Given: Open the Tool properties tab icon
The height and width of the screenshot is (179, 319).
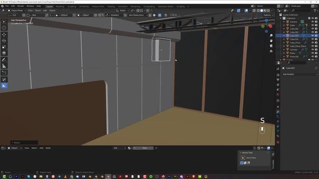Looking at the screenshot, I should click(278, 69).
